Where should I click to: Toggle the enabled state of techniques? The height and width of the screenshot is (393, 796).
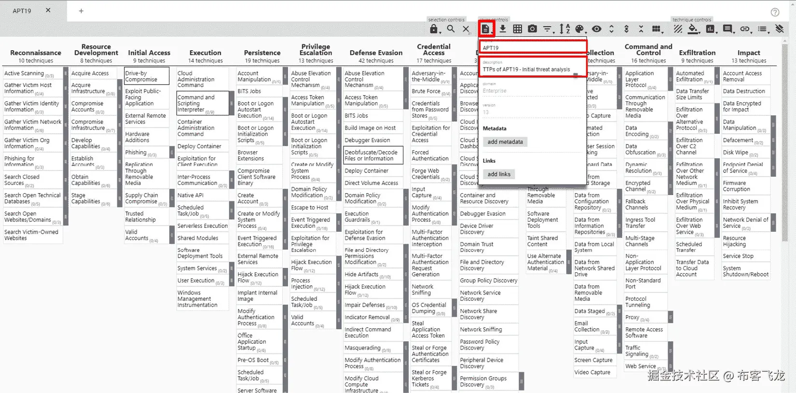point(678,29)
